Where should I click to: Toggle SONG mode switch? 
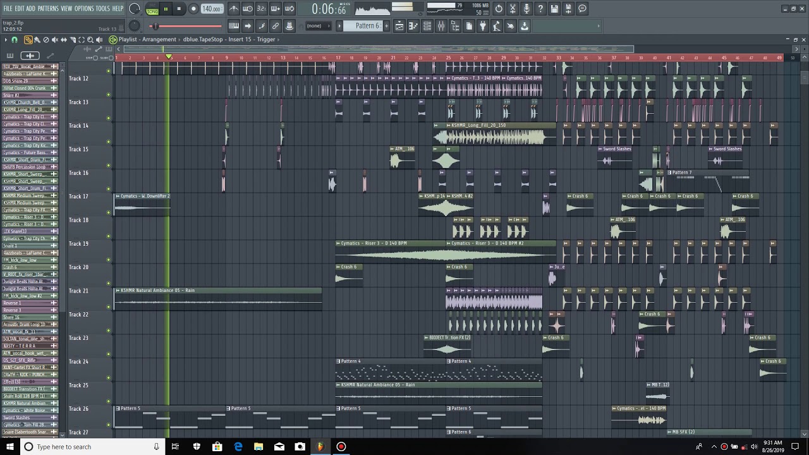pyautogui.click(x=152, y=9)
